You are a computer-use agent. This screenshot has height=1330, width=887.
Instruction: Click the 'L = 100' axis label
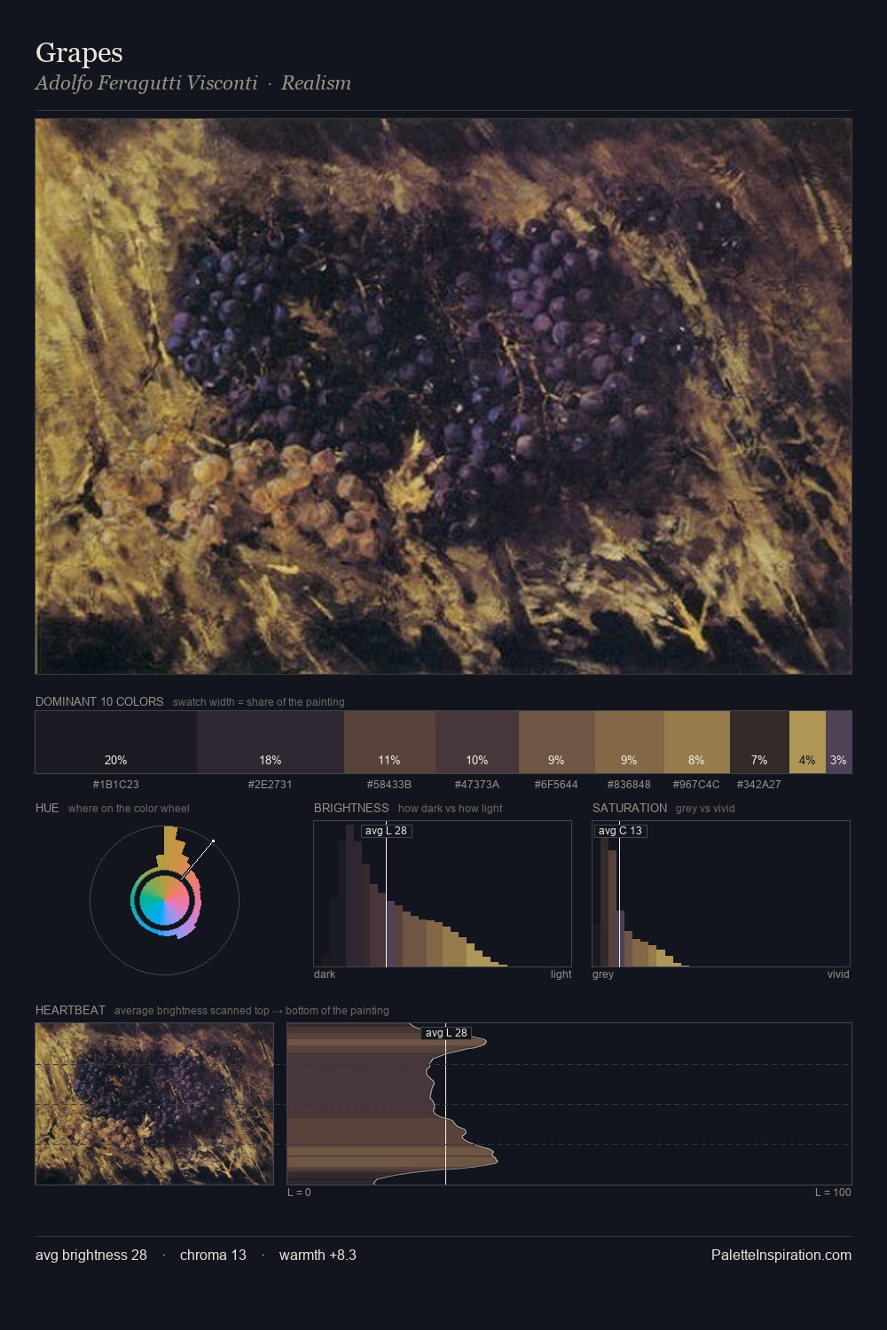point(833,1193)
